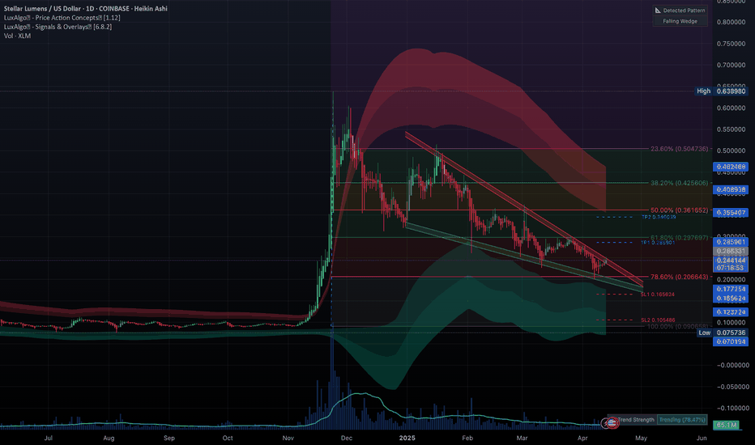Image resolution: width=755 pixels, height=445 pixels.
Task: Click the 38.20% (0.425606) Fibonacci label
Action: [x=680, y=184]
